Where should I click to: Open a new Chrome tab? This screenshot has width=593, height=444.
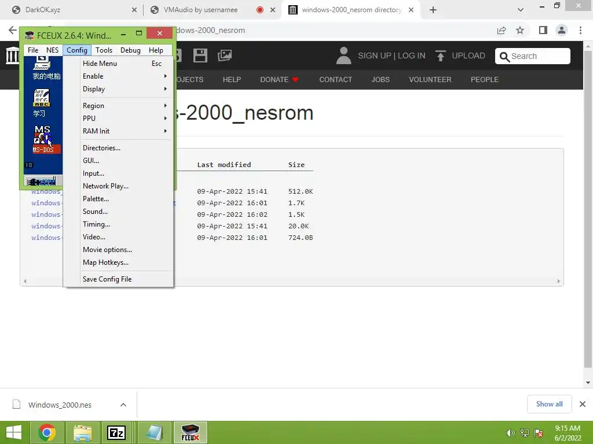coord(433,10)
